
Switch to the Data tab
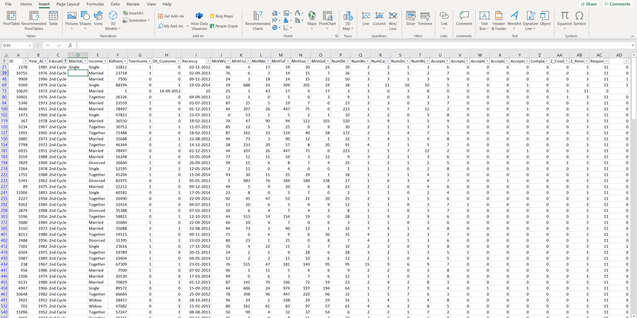tap(115, 4)
